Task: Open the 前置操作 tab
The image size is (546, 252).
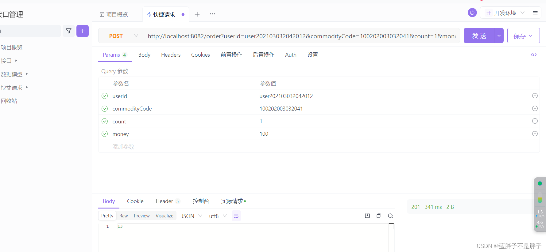Action: (x=231, y=55)
